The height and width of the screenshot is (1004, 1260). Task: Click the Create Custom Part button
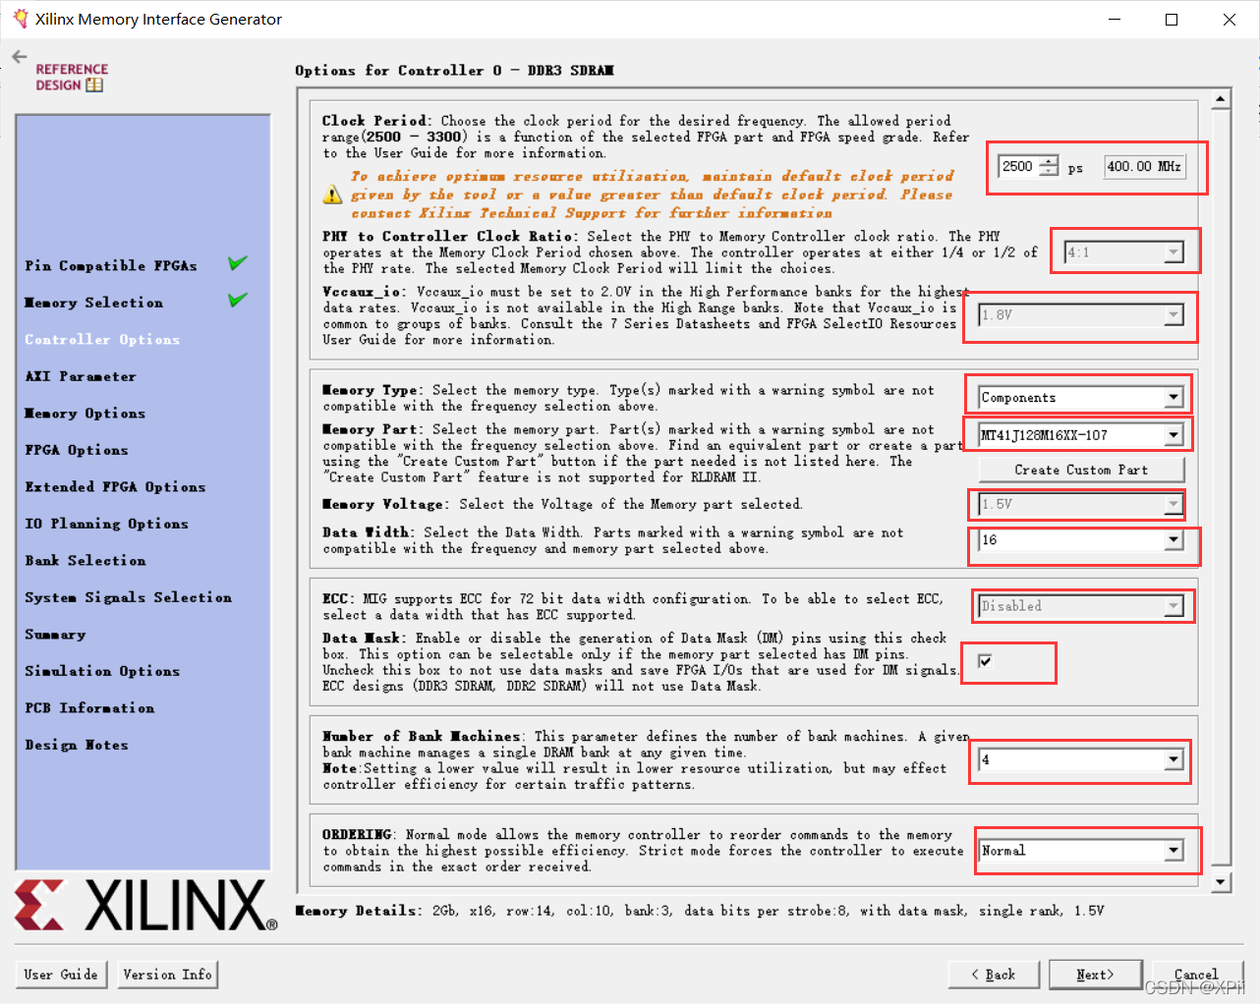pyautogui.click(x=1081, y=470)
